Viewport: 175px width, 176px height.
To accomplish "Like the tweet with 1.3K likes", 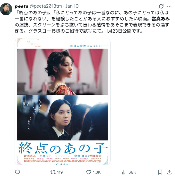I will point(89,172).
